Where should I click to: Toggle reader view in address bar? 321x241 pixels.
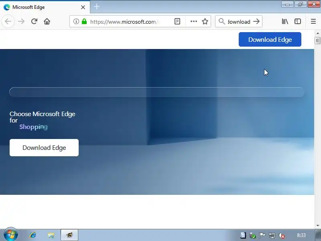point(177,21)
